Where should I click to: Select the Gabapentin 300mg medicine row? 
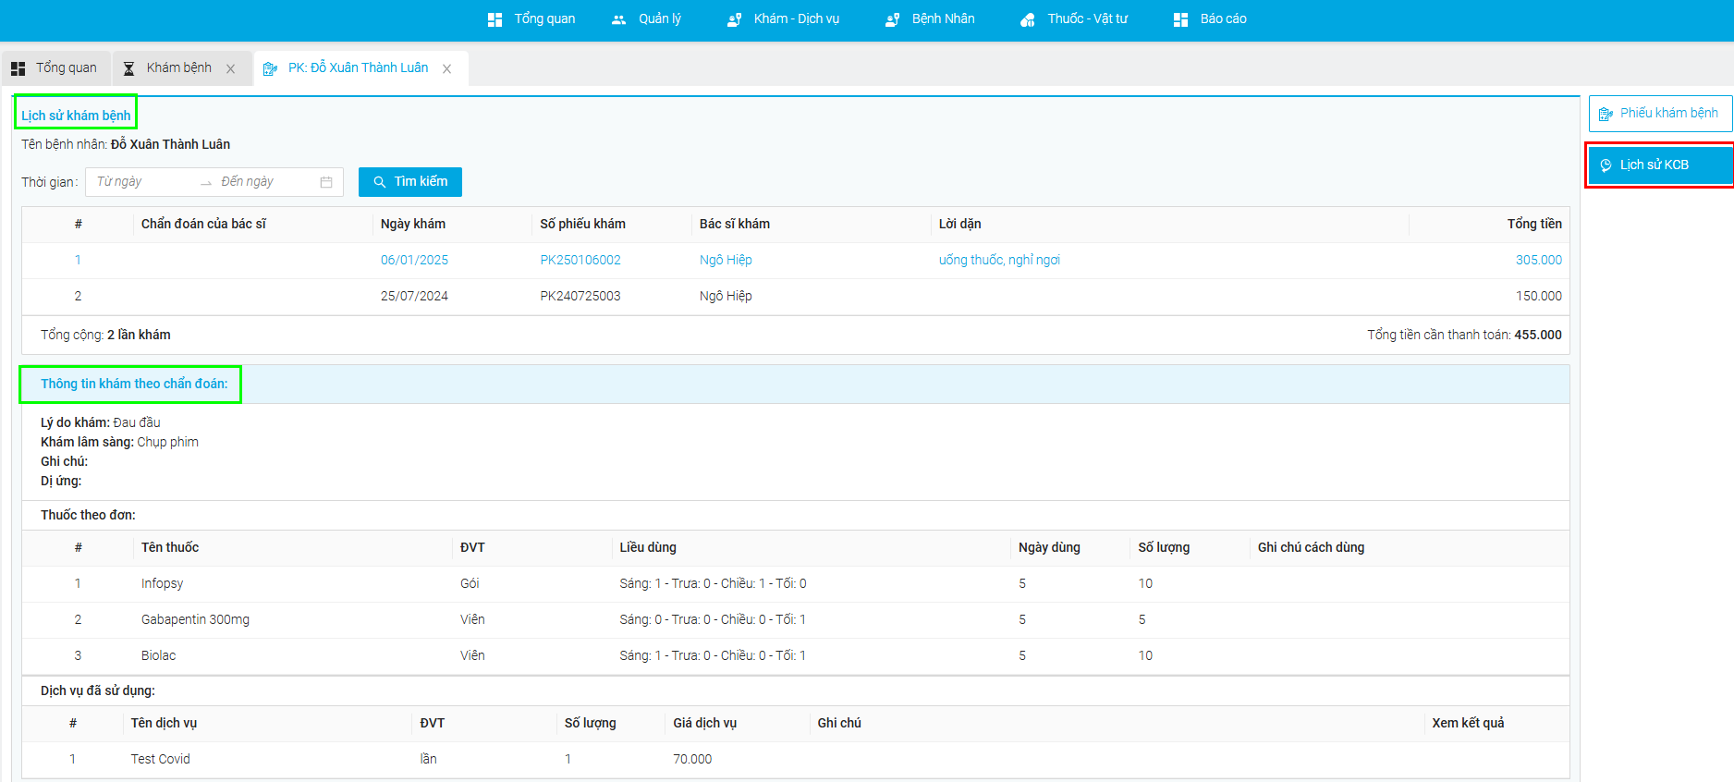[796, 620]
